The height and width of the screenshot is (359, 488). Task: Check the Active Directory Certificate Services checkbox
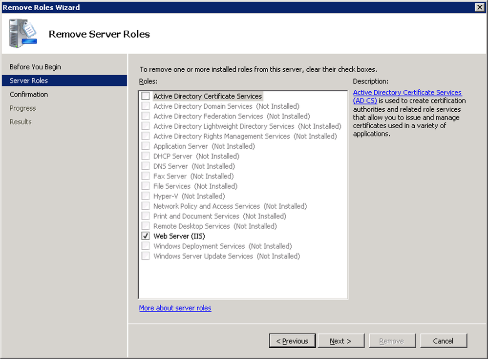pos(145,96)
